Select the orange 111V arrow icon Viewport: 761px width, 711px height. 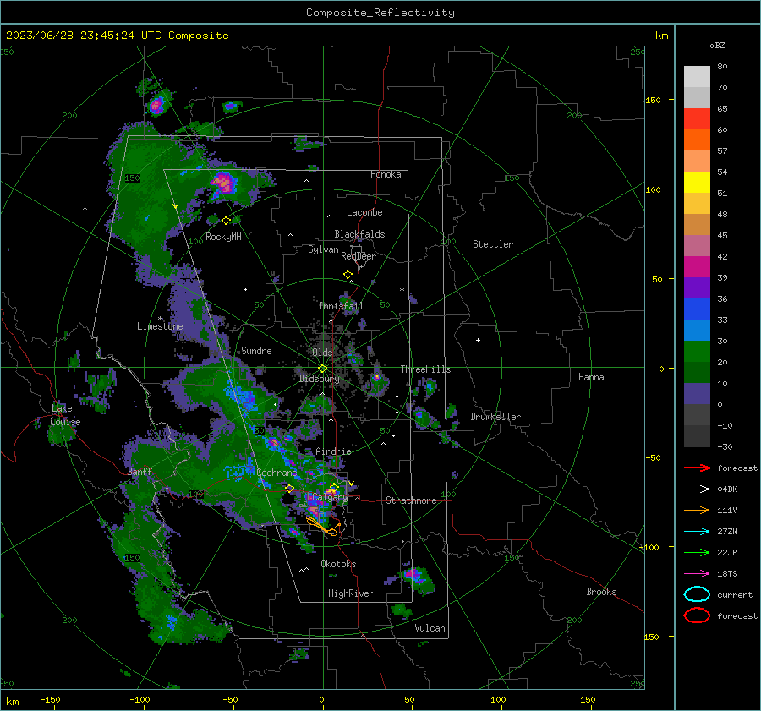(697, 510)
